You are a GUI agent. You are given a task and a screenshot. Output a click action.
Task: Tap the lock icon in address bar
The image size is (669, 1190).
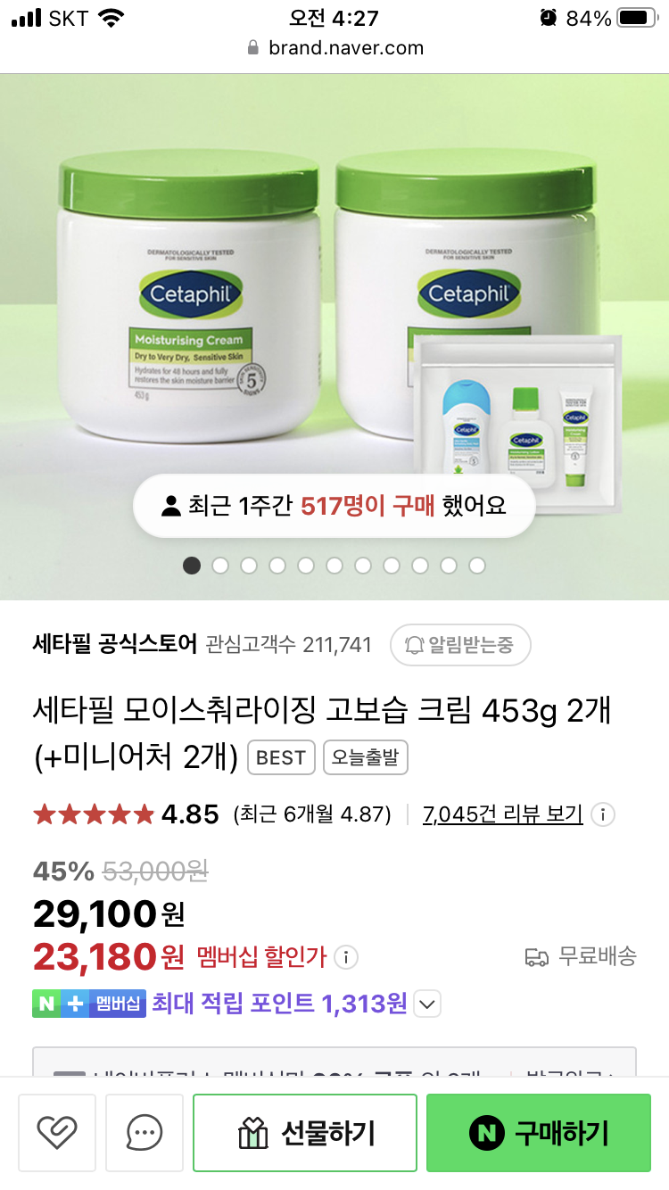253,48
